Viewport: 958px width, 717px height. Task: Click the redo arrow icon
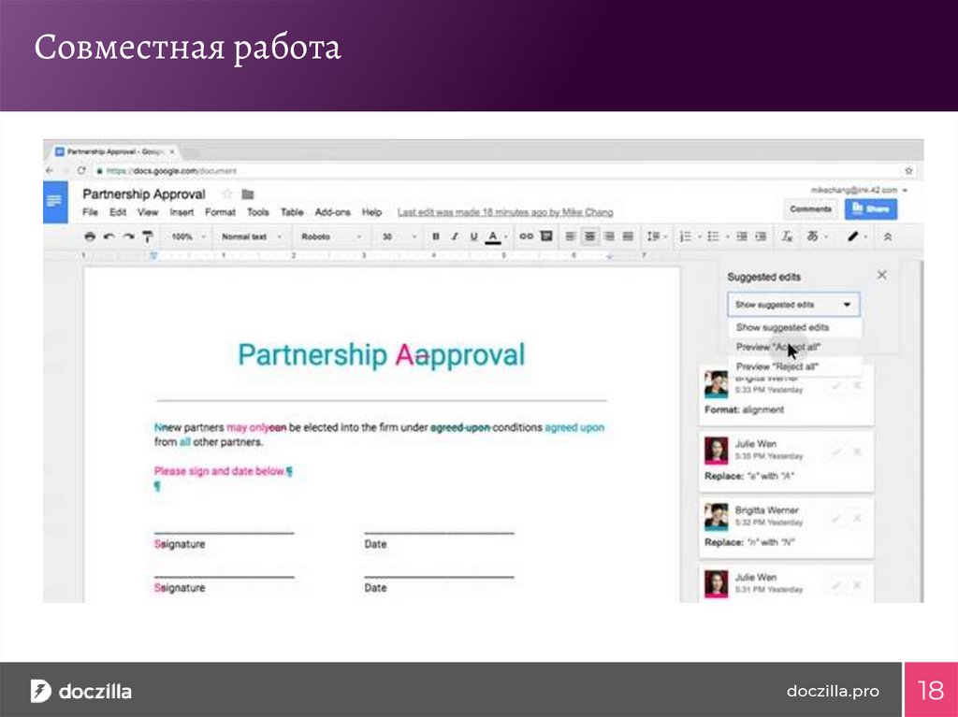127,237
